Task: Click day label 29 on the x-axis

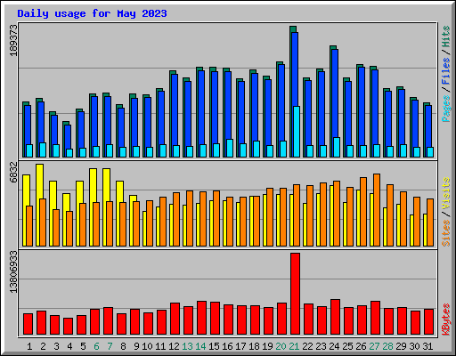Action: coord(401,346)
